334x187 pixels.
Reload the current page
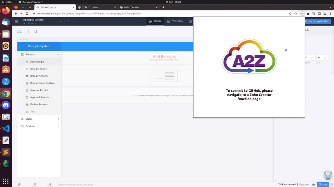[x=27, y=14]
